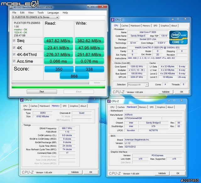Open the Edit menu in AS SSD Benchmark

pos(22,13)
